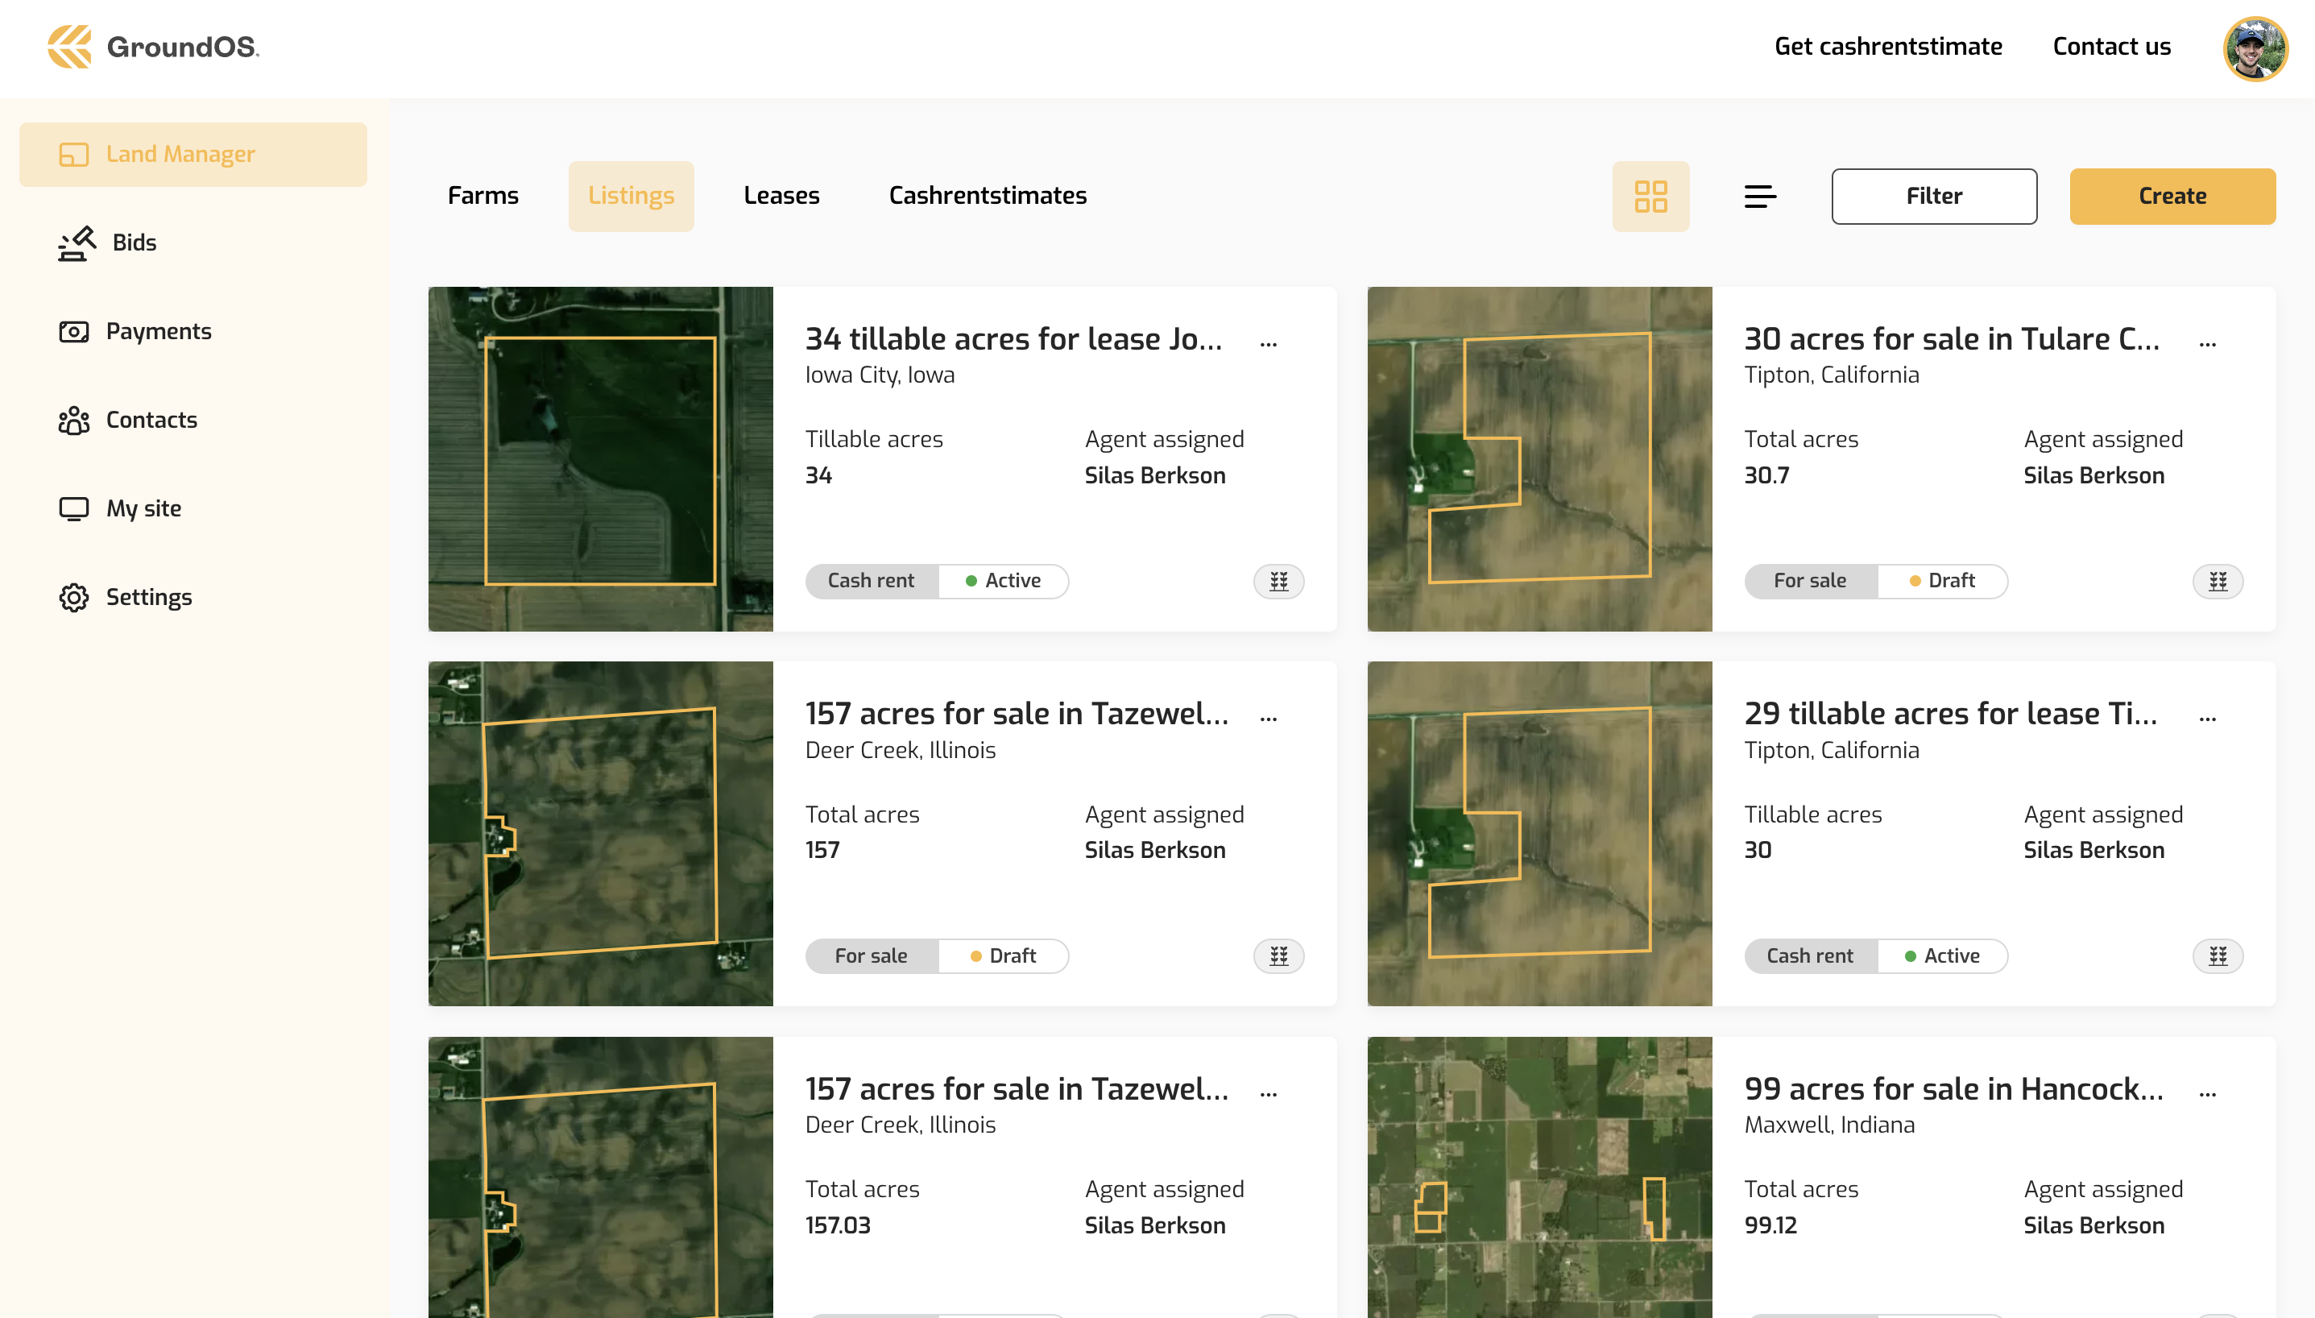2315x1318 pixels.
Task: Click crop icon on 30 acres Tulare listing
Action: [2217, 581]
